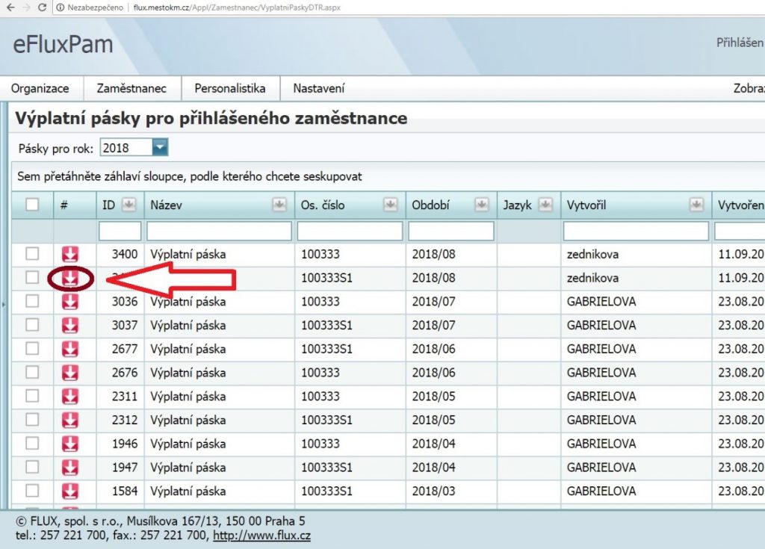
Task: Open filter menu on the Název column
Action: 280,205
